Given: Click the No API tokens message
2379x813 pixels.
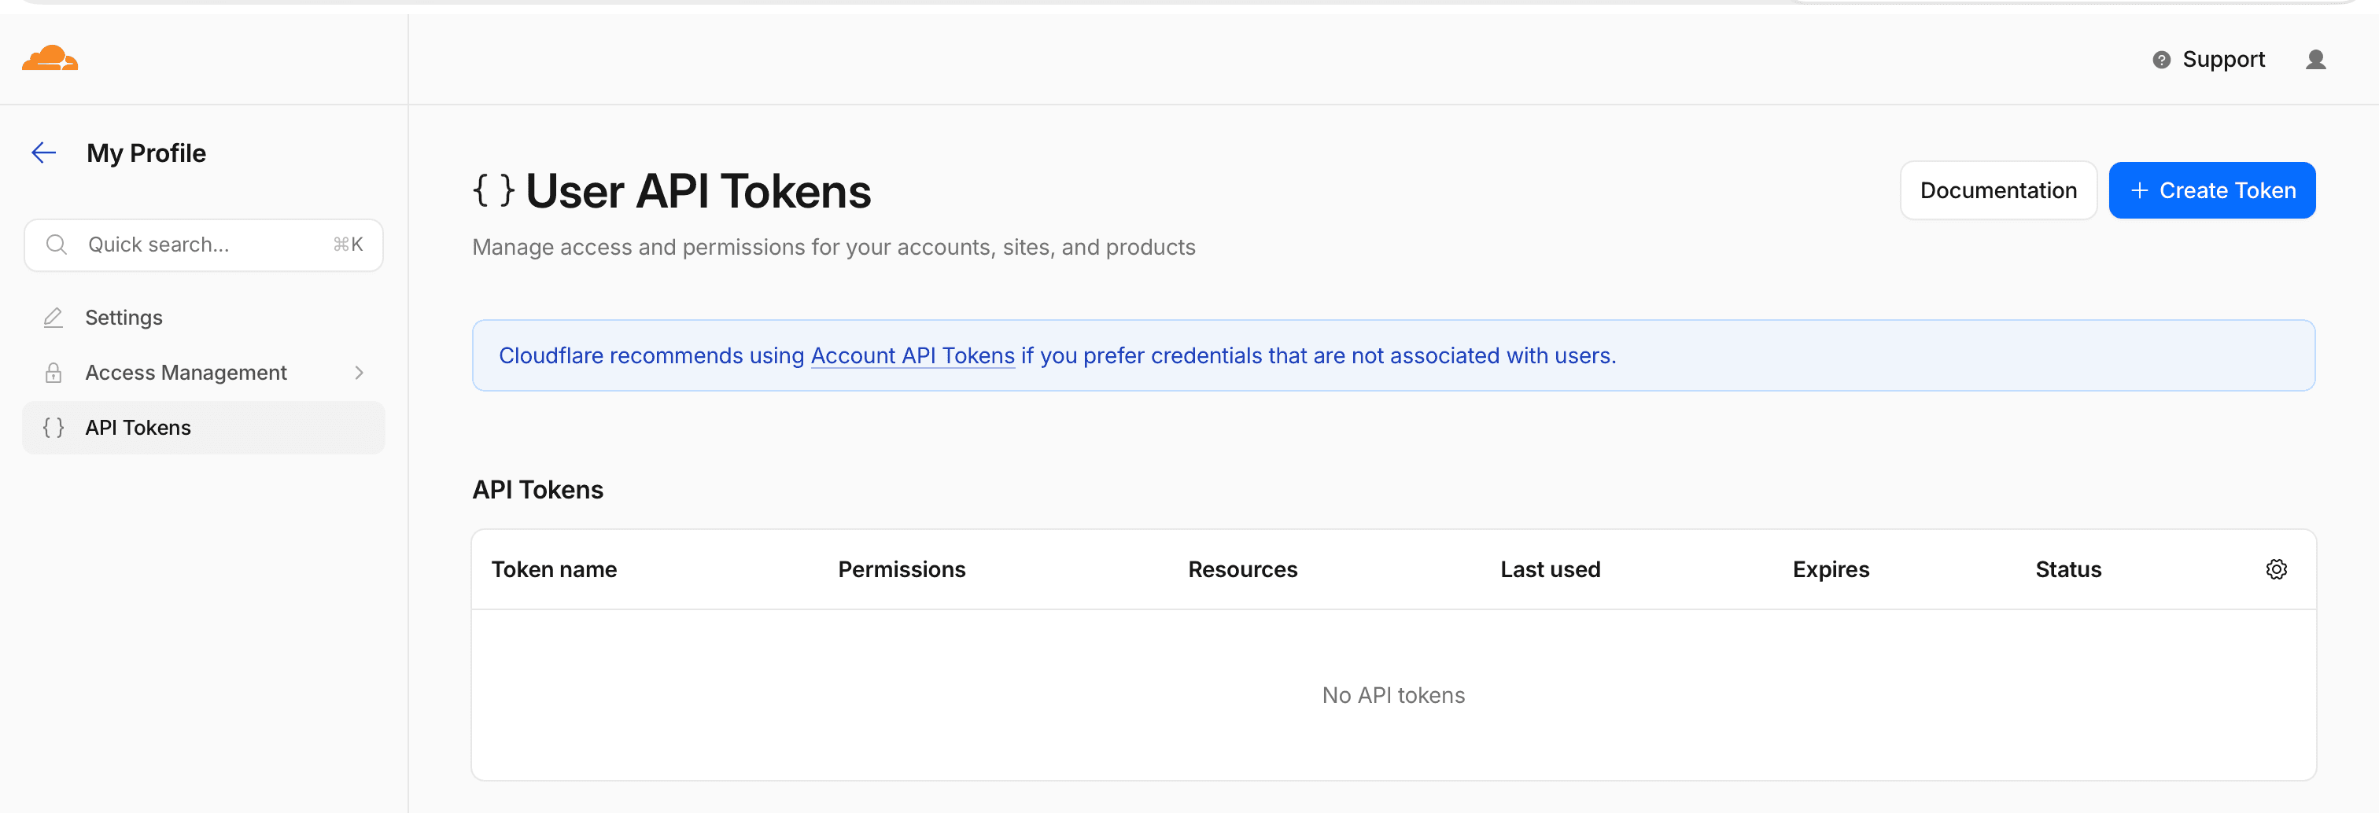Looking at the screenshot, I should pyautogui.click(x=1392, y=695).
